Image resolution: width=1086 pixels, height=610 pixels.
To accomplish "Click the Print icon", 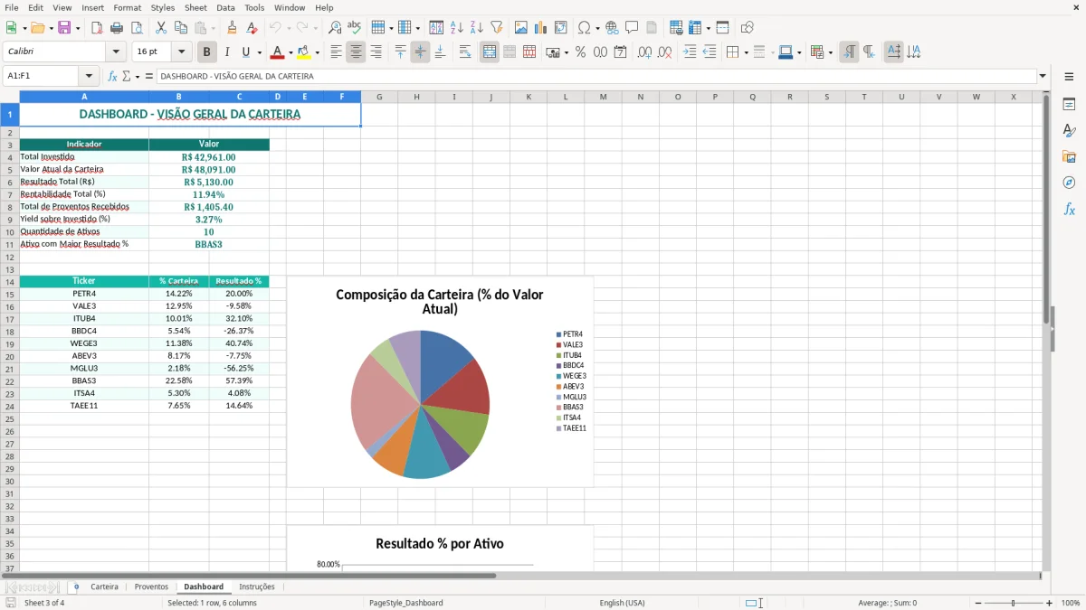I will [x=117, y=28].
